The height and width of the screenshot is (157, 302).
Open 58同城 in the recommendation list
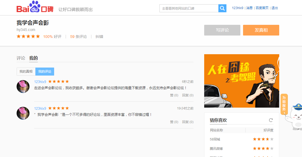tap(215, 139)
